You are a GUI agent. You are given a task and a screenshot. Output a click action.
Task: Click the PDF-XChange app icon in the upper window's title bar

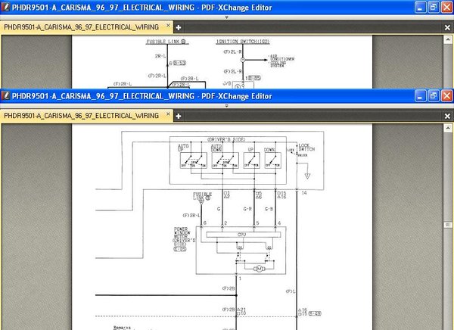pos(6,7)
